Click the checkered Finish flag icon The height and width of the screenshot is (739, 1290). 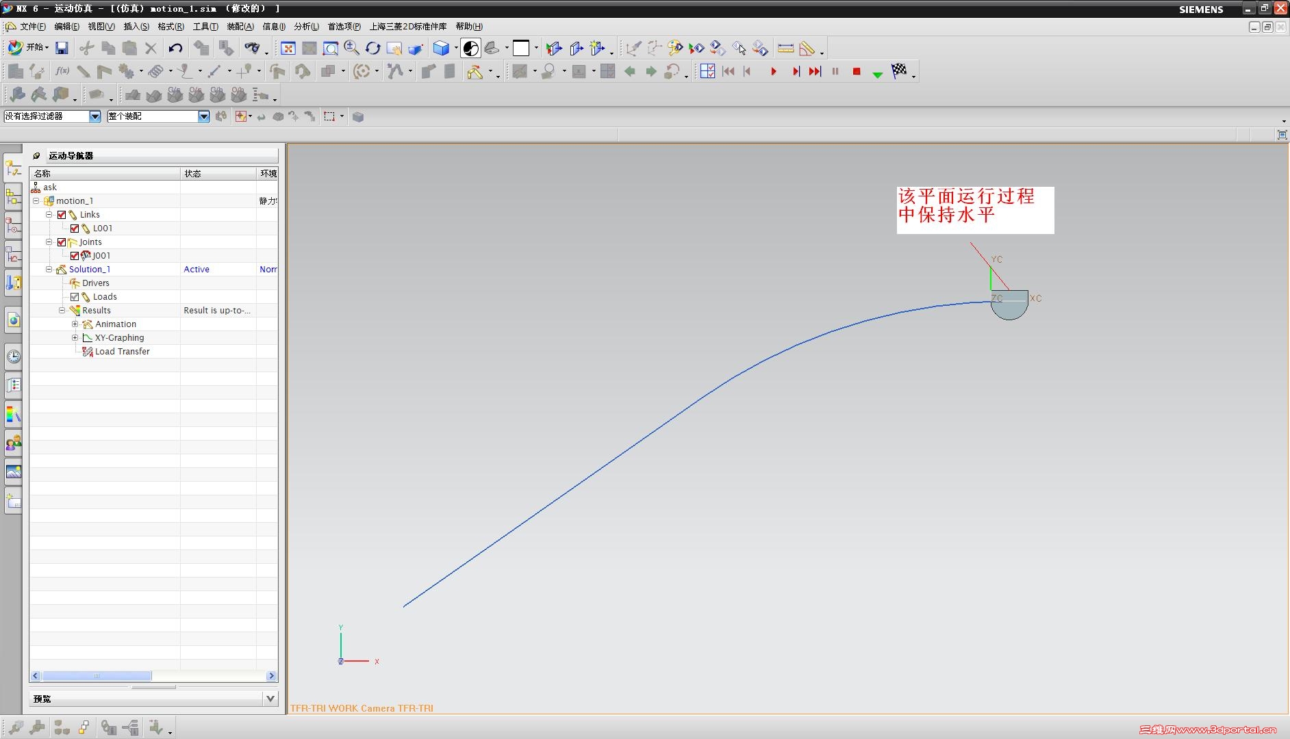tap(899, 70)
